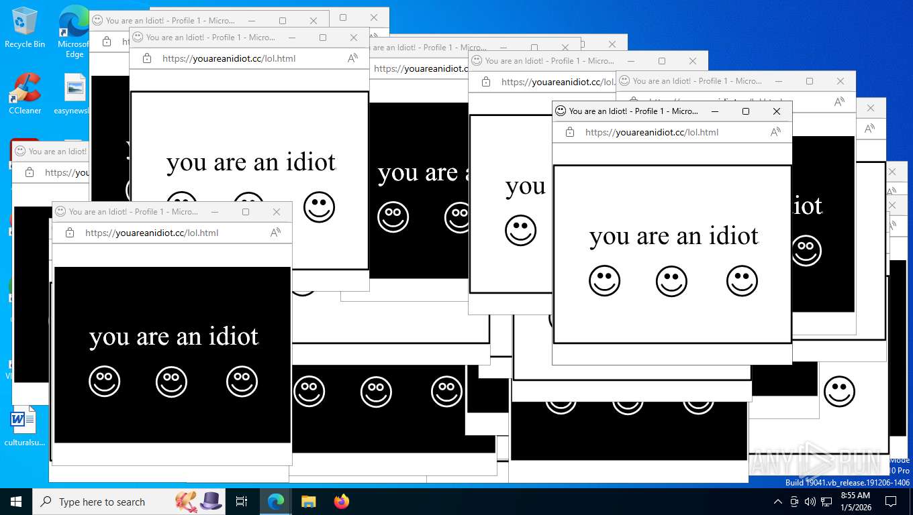Image resolution: width=913 pixels, height=515 pixels.
Task: Click 'you are an idiot' headline on fully visible white page
Action: [674, 236]
